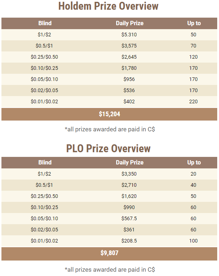219x276 pixels.
Task: Click the Holdem Prize Overview heading
Action: tap(108, 6)
